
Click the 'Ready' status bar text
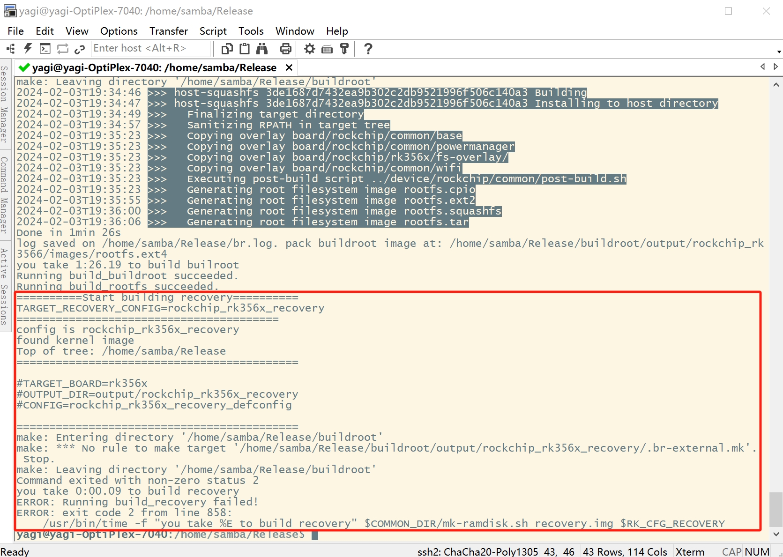(x=15, y=551)
